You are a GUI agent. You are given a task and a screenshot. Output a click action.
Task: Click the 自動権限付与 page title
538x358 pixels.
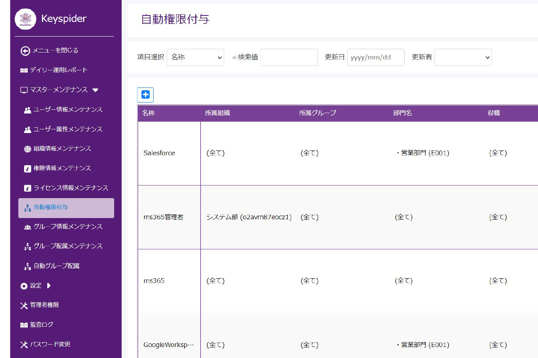point(175,19)
